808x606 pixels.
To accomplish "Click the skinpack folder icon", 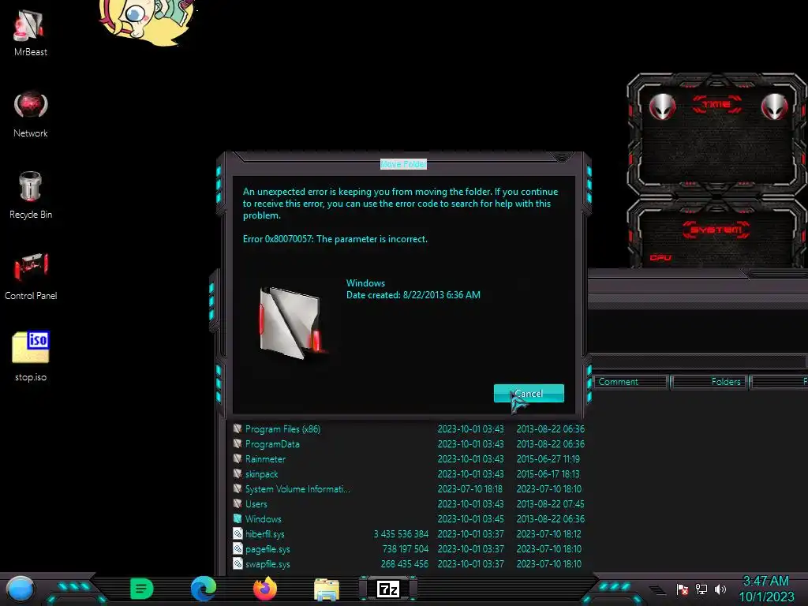I will [238, 473].
